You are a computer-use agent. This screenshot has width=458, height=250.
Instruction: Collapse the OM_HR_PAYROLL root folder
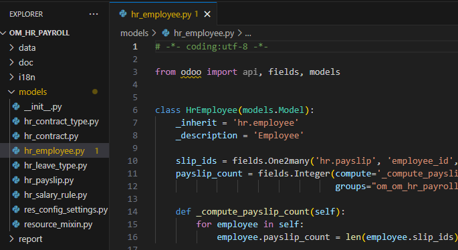3,33
